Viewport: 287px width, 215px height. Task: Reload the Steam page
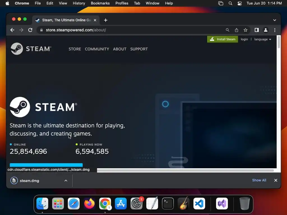pos(30,30)
